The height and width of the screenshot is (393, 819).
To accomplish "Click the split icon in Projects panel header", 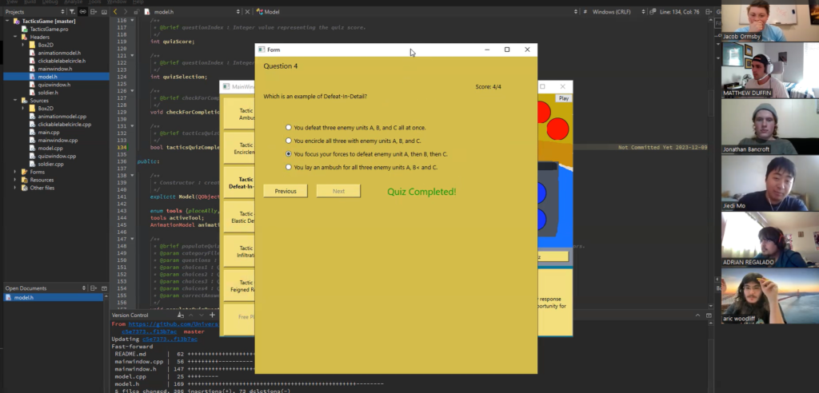I will click(x=94, y=11).
